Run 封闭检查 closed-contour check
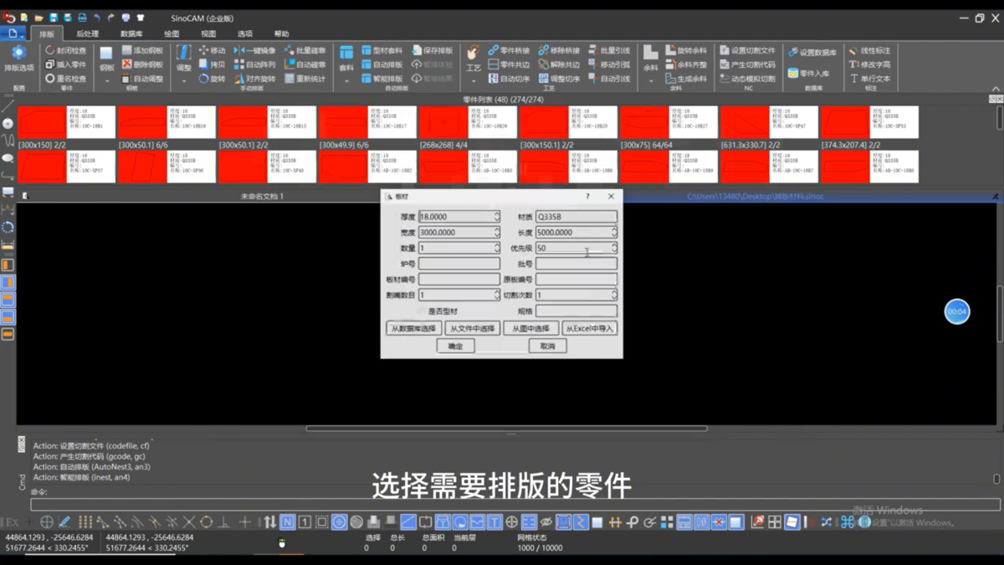Viewport: 1004px width, 565px height. (65, 50)
